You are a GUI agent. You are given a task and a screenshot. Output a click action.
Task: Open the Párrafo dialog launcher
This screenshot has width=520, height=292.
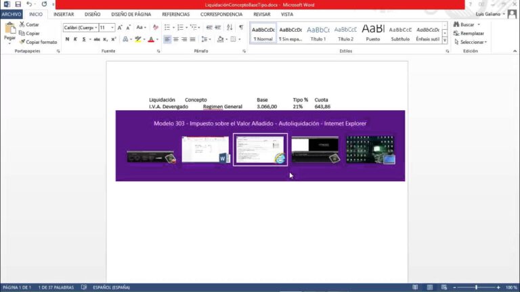pos(244,51)
